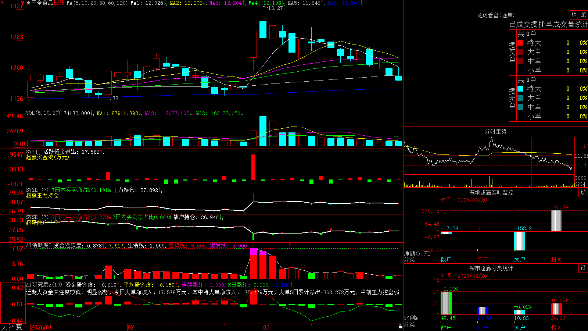The image size is (588, 331).
Task: Select the SVSH (7) indicator label
Action: tap(37, 217)
